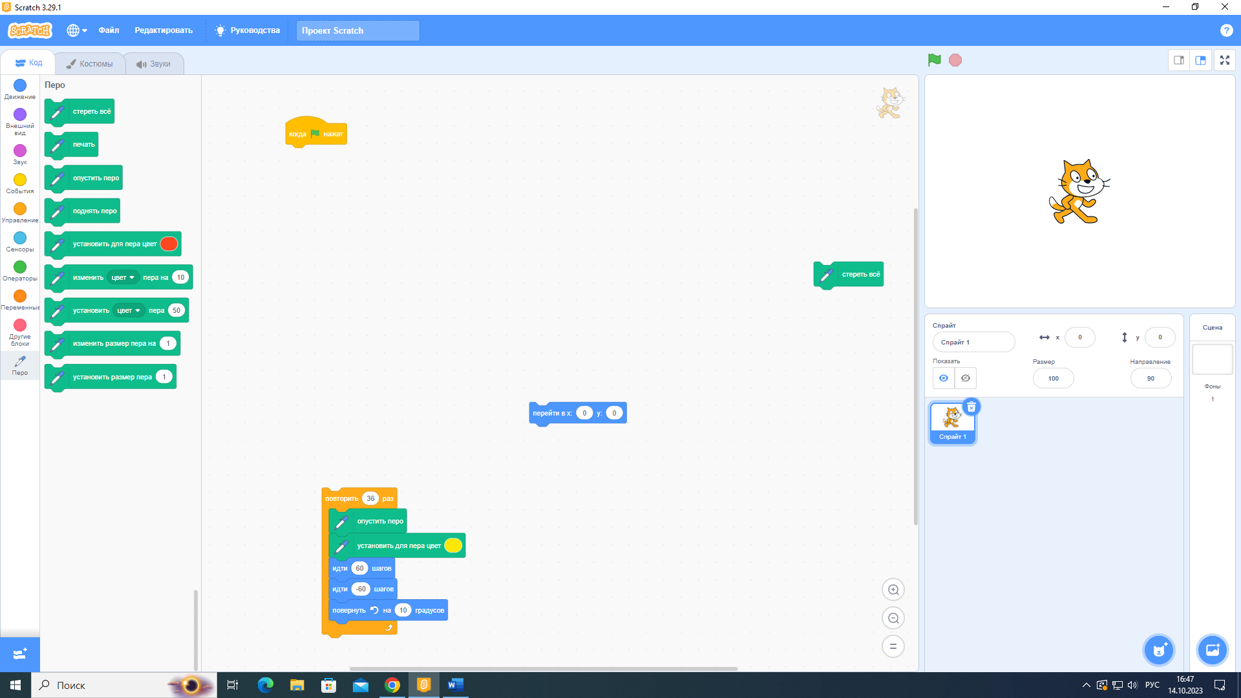Switch to the Костюмы tab
This screenshot has width=1241, height=698.
[x=90, y=63]
